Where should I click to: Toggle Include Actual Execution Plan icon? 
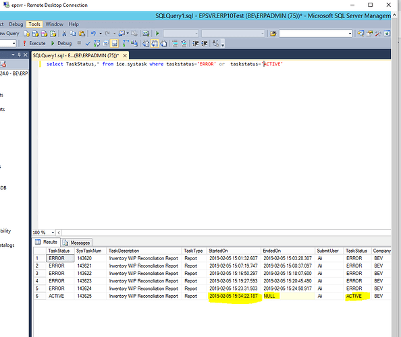(126, 43)
